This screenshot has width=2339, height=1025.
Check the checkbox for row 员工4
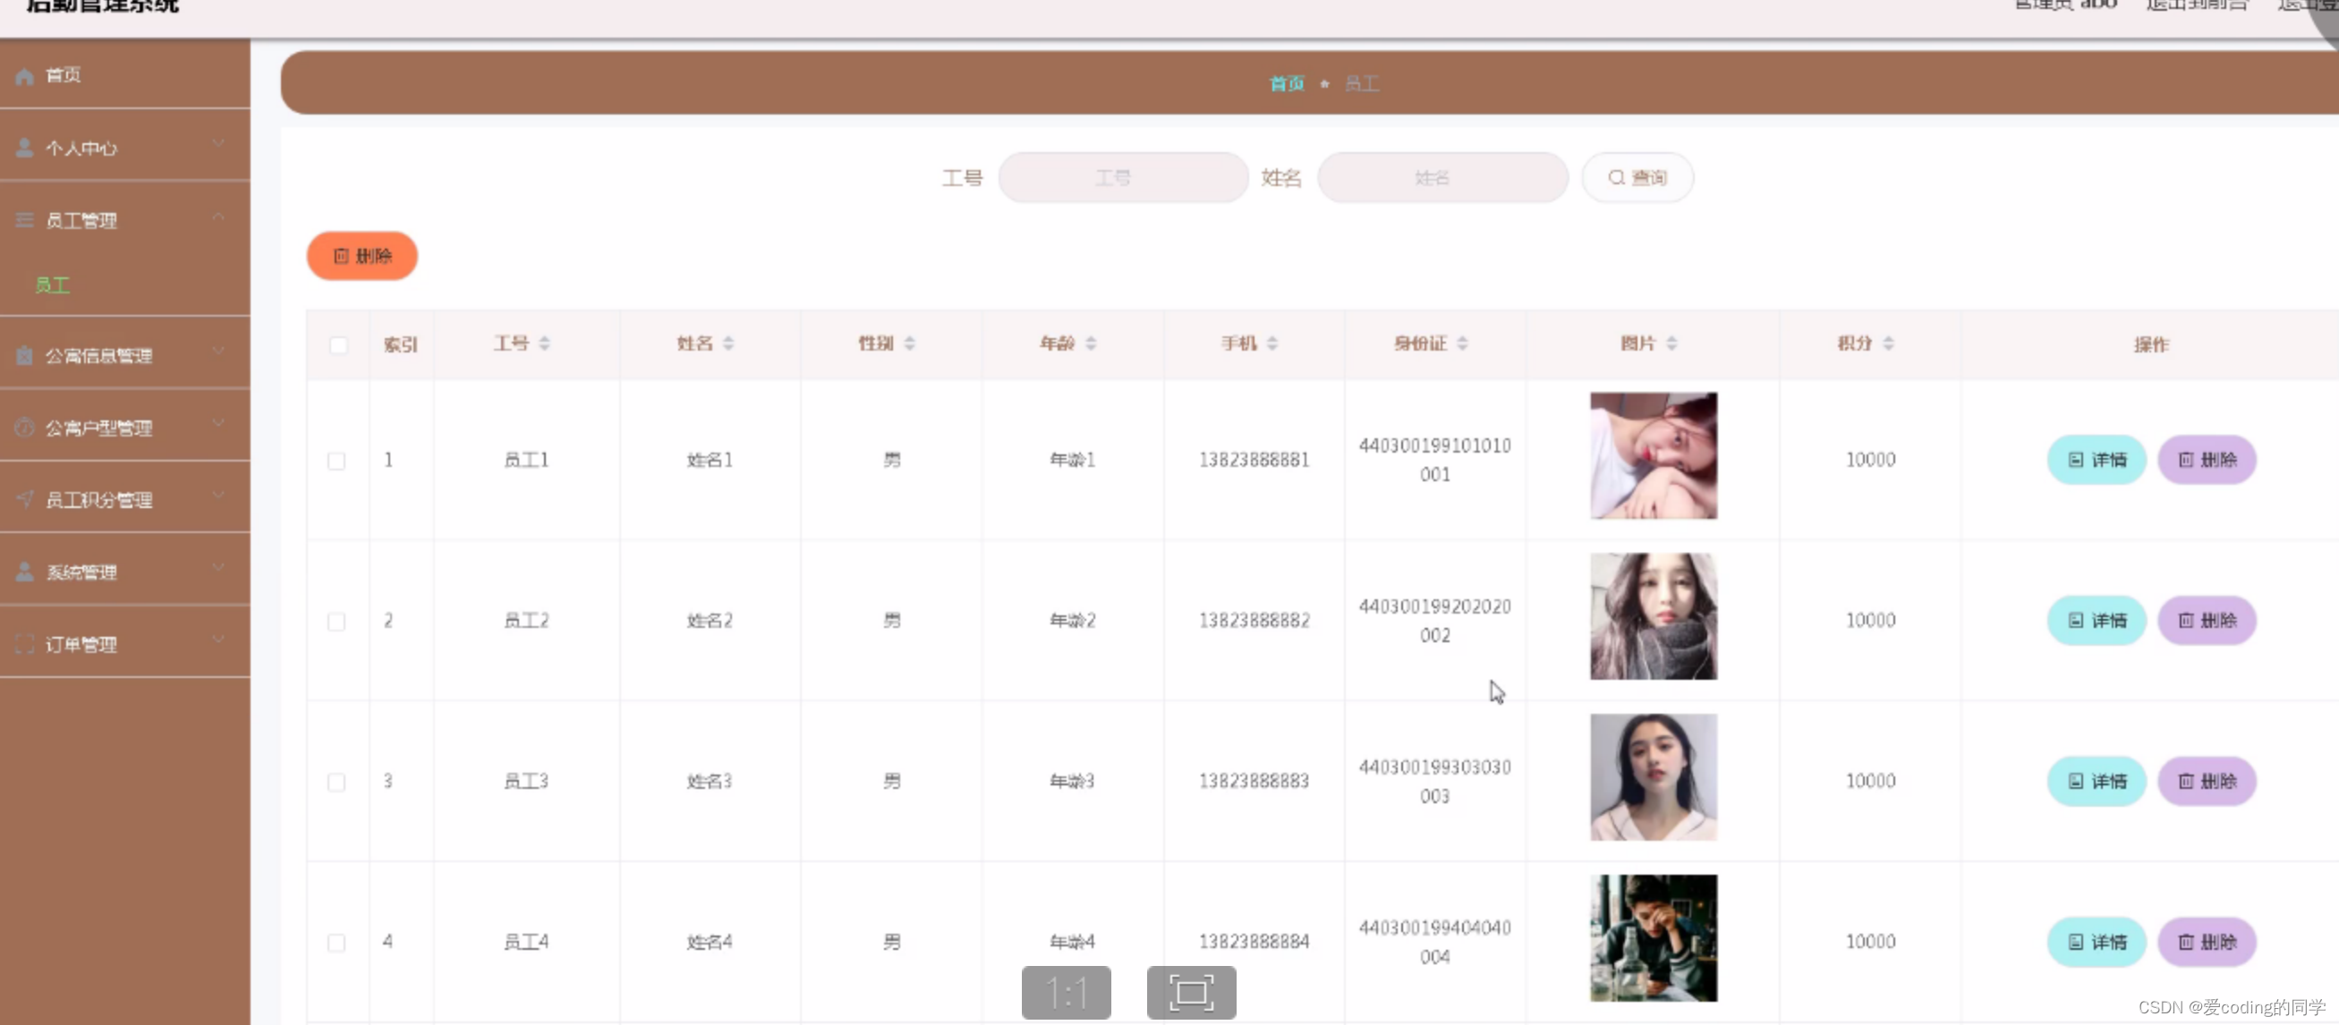(x=336, y=944)
